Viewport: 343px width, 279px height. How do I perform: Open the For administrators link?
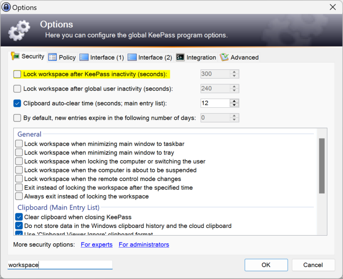pos(144,245)
